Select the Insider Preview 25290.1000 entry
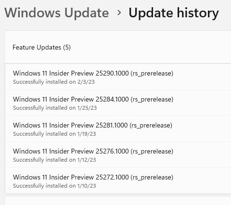231x205 pixels. tap(118, 77)
